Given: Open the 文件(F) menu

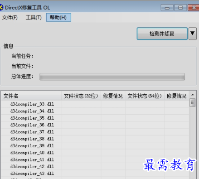Looking at the screenshot, I should point(10,17).
